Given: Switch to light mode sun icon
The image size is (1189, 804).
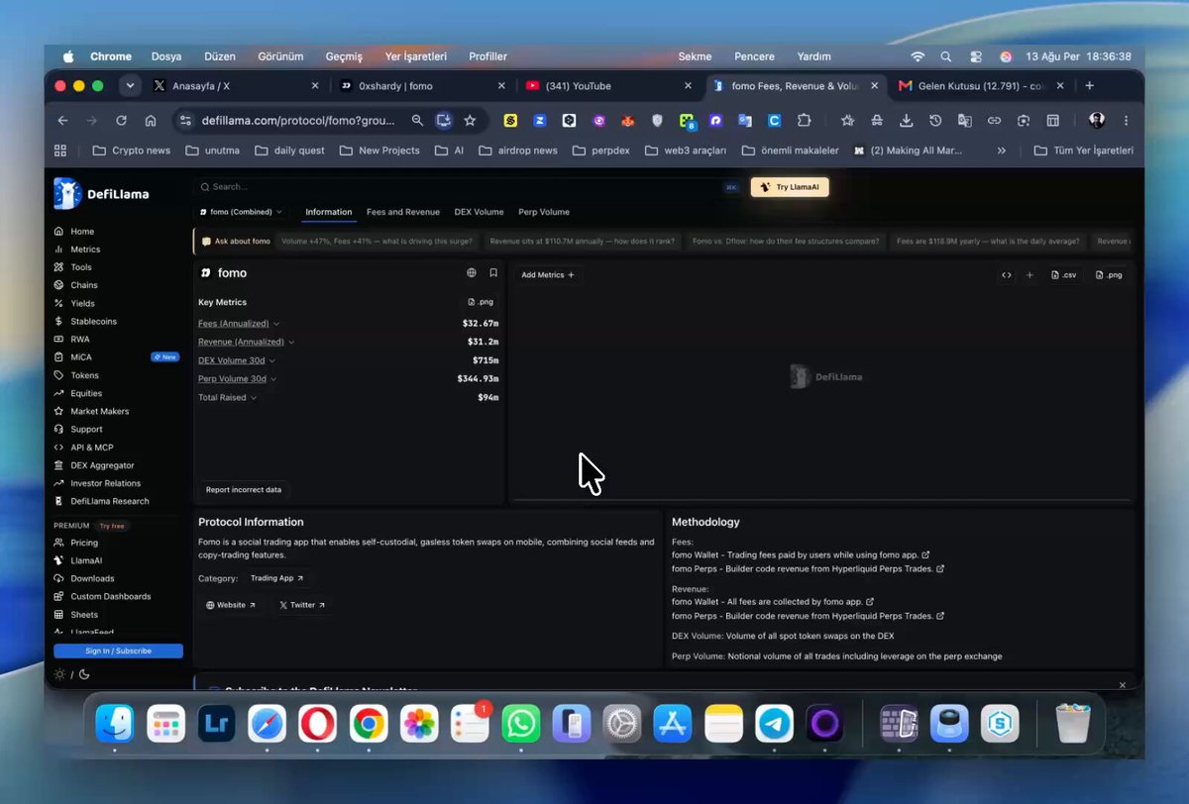Looking at the screenshot, I should 59,674.
